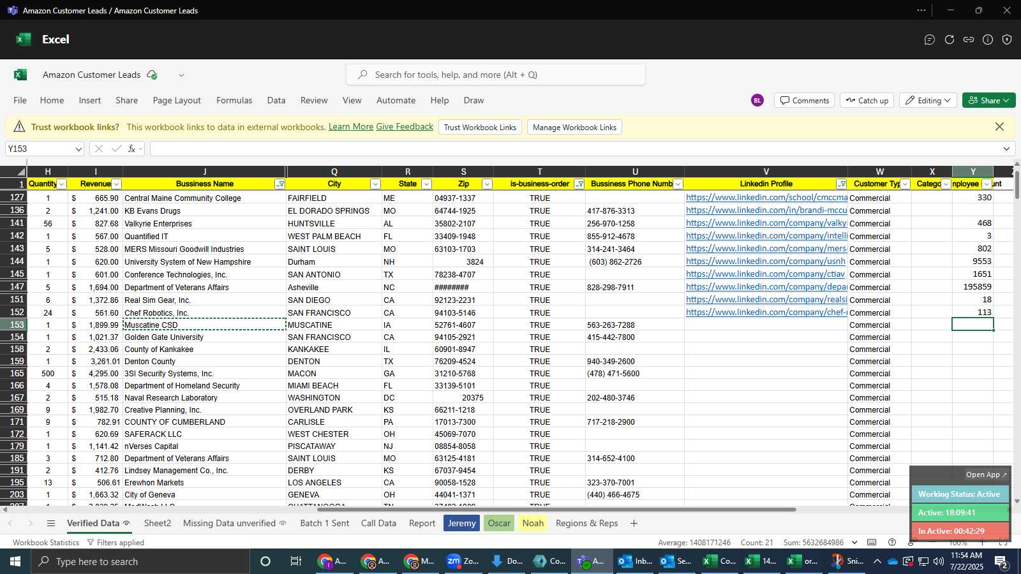The height and width of the screenshot is (574, 1021).
Task: Expand the Name Box dropdown
Action: 78,149
